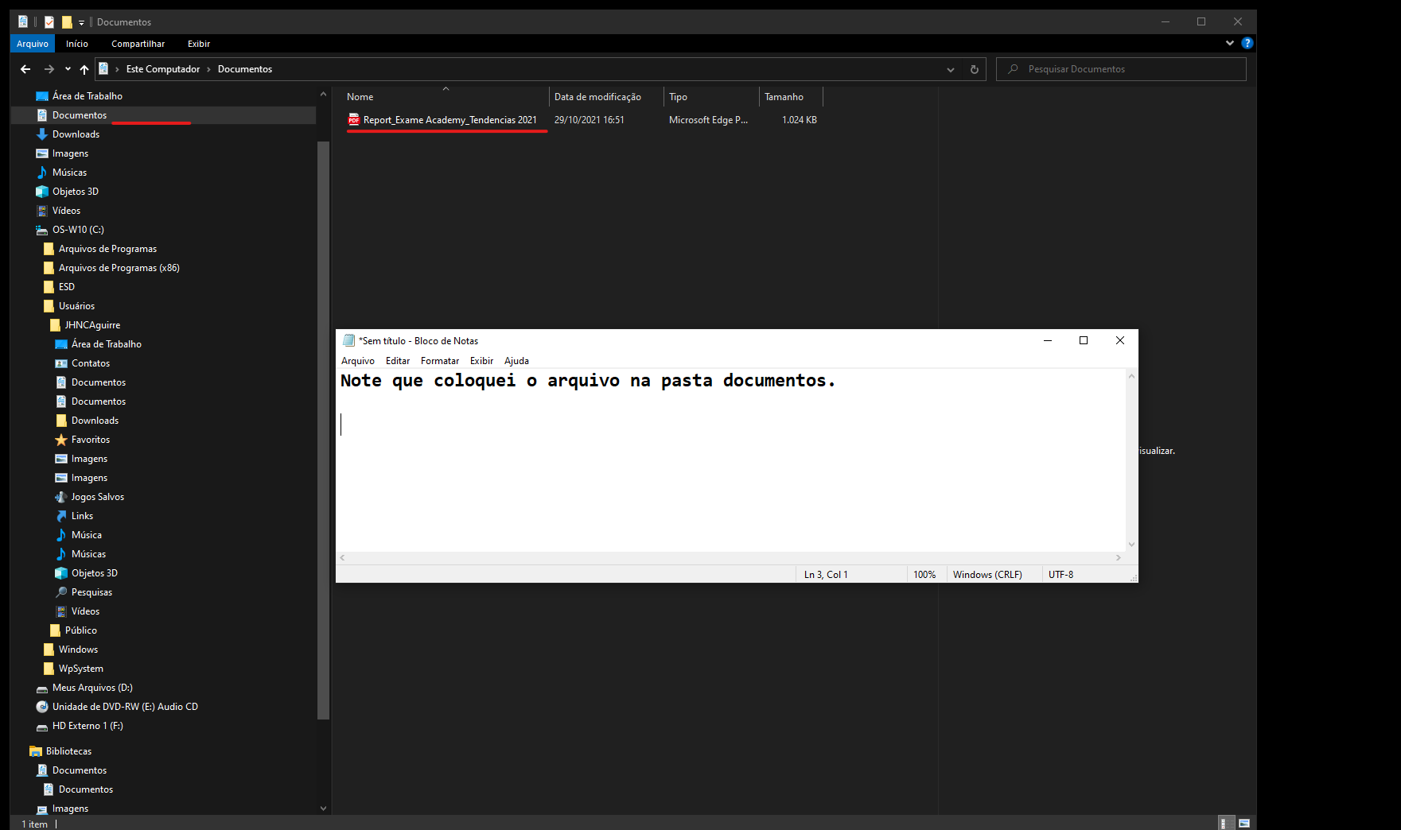Click Properties icon in Quick Access Toolbar
This screenshot has width=1401, height=830.
tap(49, 22)
